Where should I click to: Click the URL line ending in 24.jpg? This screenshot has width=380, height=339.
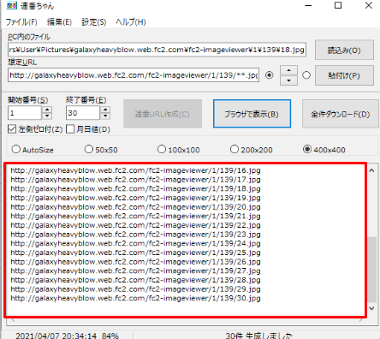[135, 244]
